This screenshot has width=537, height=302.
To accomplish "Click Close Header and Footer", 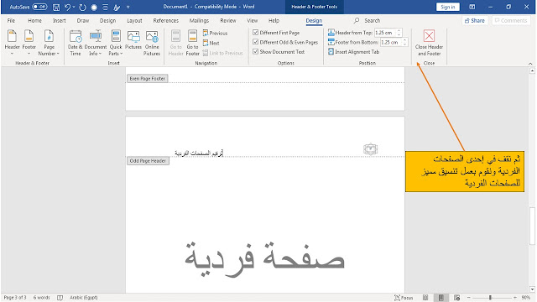I will click(x=429, y=43).
